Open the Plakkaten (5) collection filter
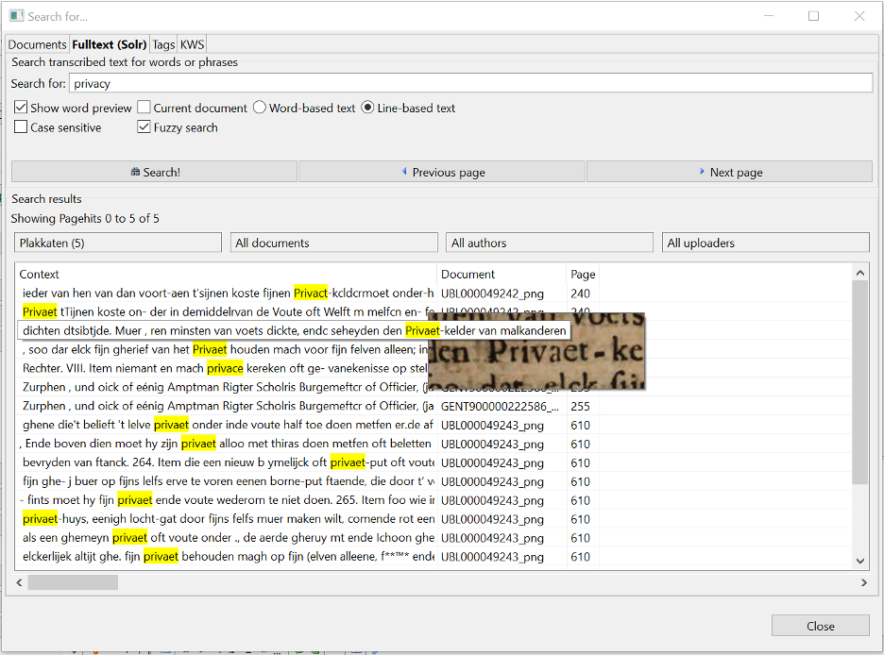884x655 pixels. [117, 242]
